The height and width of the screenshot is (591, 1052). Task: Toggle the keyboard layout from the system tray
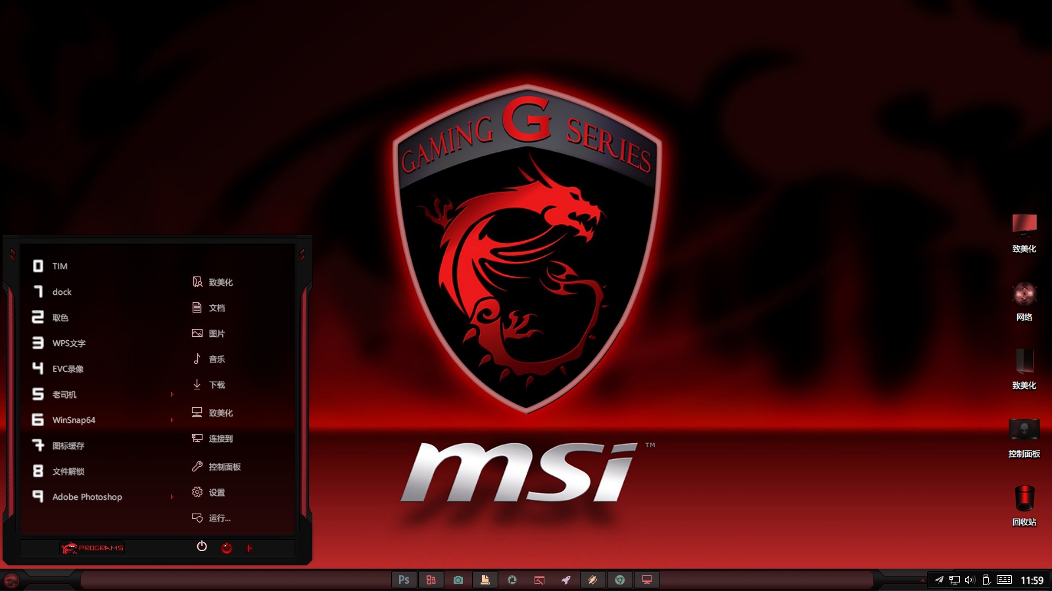(x=1003, y=579)
